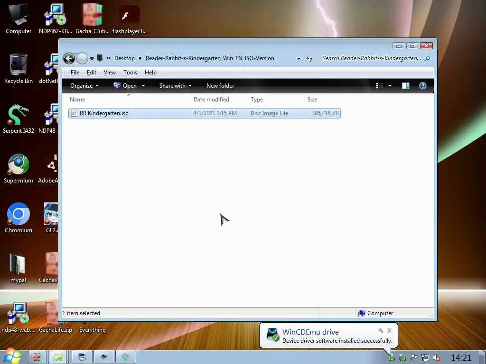This screenshot has width=486, height=364.
Task: Click the muted volume tray icon
Action: (x=437, y=358)
